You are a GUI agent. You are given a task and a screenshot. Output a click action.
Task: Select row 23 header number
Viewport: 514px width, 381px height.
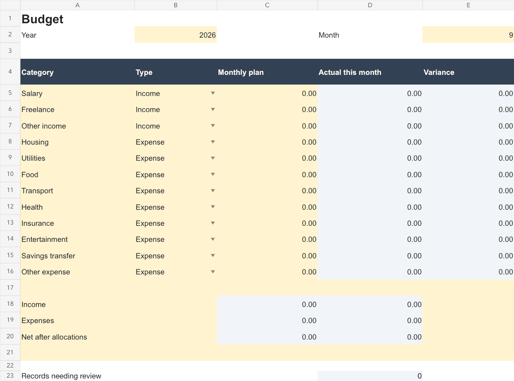[10, 376]
